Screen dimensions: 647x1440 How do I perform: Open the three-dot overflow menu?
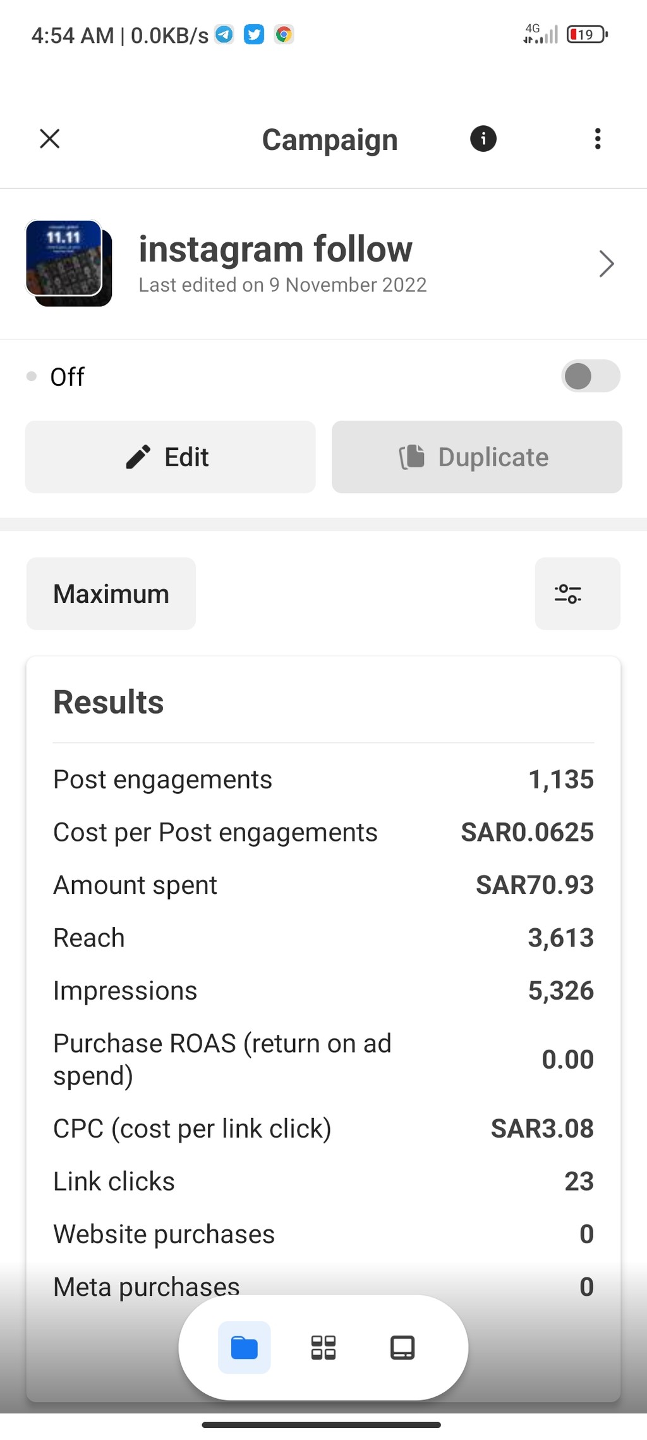point(598,139)
